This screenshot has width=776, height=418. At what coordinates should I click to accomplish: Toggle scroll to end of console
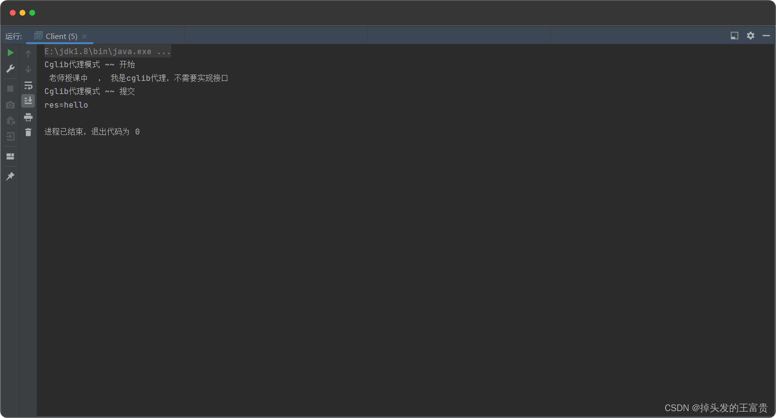(28, 101)
